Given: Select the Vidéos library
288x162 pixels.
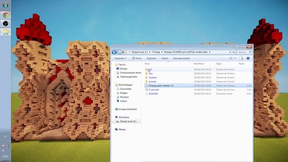Looking at the screenshot, I should (x=123, y=101).
